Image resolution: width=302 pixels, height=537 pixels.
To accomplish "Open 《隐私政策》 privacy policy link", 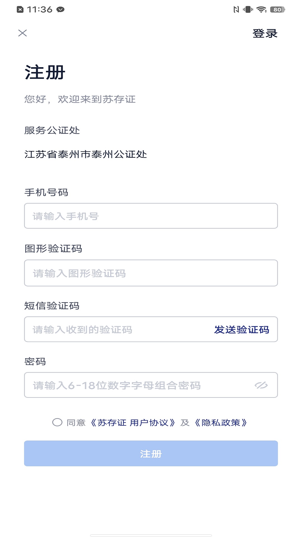I will [221, 423].
